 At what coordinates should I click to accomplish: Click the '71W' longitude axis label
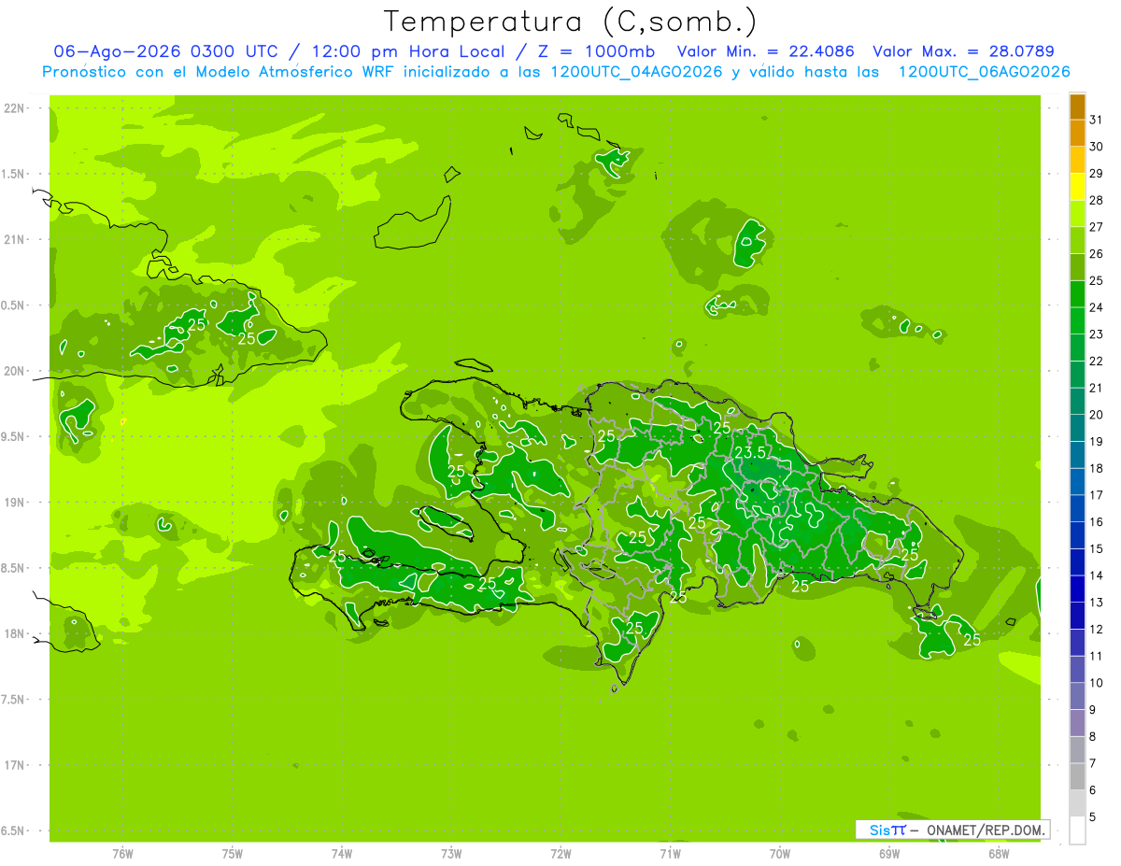(x=670, y=853)
